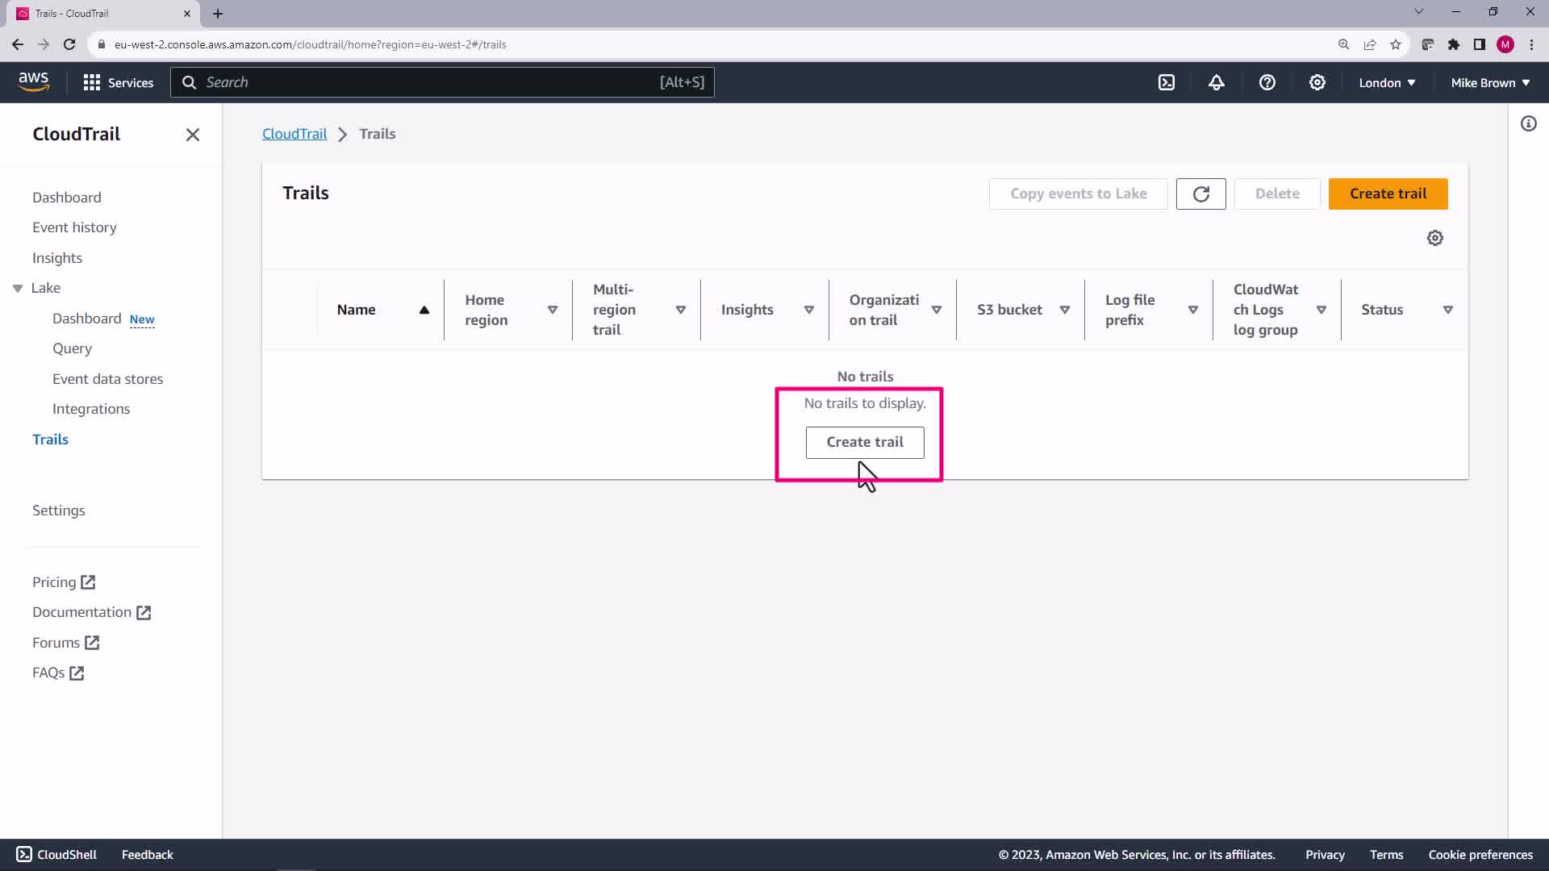
Task: Sort by the Status column arrow
Action: pos(1447,310)
